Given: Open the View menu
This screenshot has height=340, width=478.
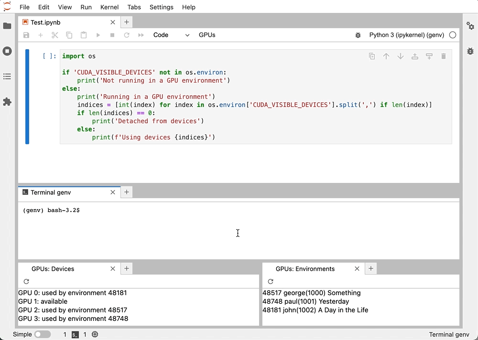Looking at the screenshot, I should [x=65, y=7].
